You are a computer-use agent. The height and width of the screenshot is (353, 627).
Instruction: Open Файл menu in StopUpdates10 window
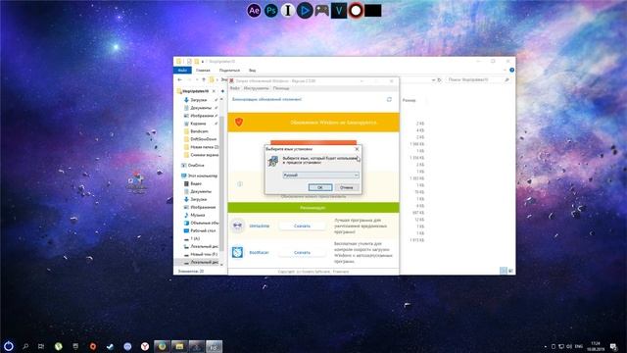pyautogui.click(x=235, y=88)
